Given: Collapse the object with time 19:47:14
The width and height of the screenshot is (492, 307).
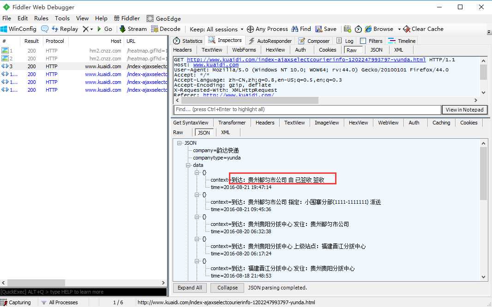Looking at the screenshot, I should tap(197, 172).
